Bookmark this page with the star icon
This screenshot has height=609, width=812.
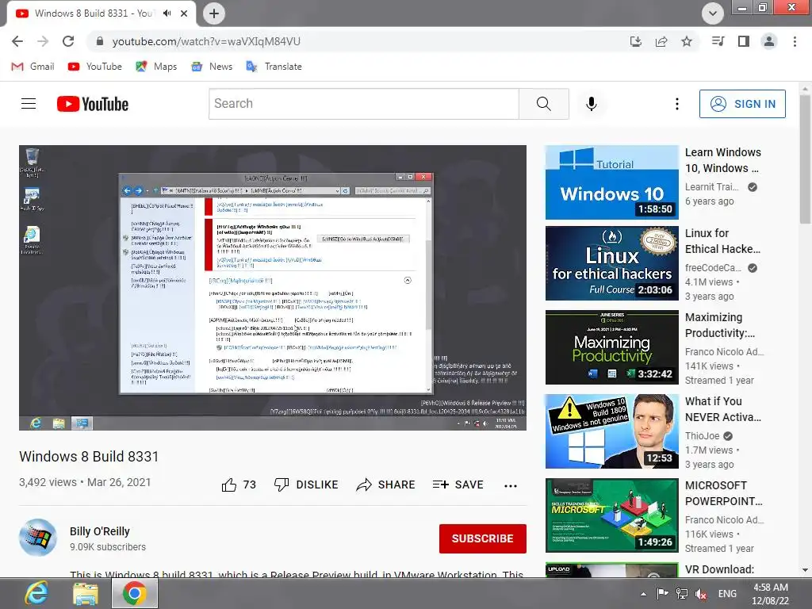[687, 41]
